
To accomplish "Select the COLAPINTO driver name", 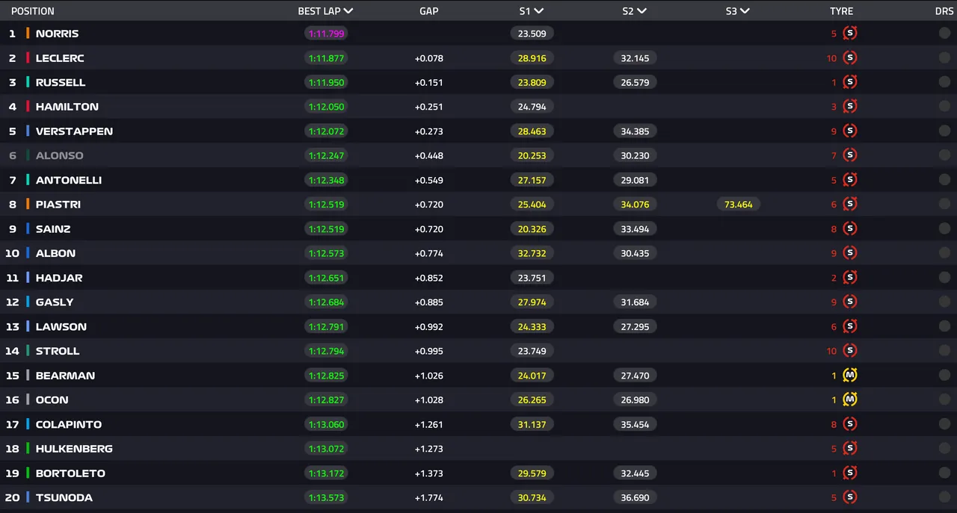I will 69,424.
